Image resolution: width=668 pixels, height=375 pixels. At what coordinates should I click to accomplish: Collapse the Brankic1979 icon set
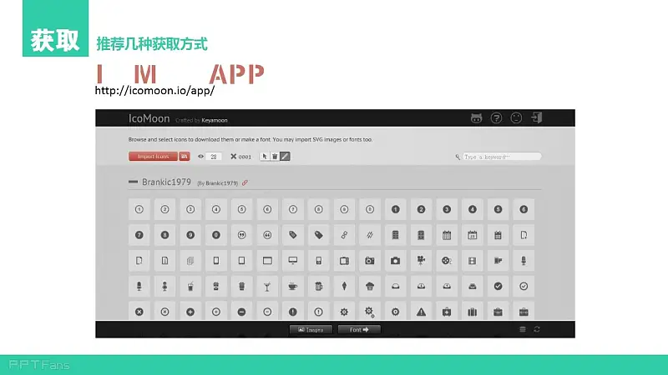coord(133,182)
